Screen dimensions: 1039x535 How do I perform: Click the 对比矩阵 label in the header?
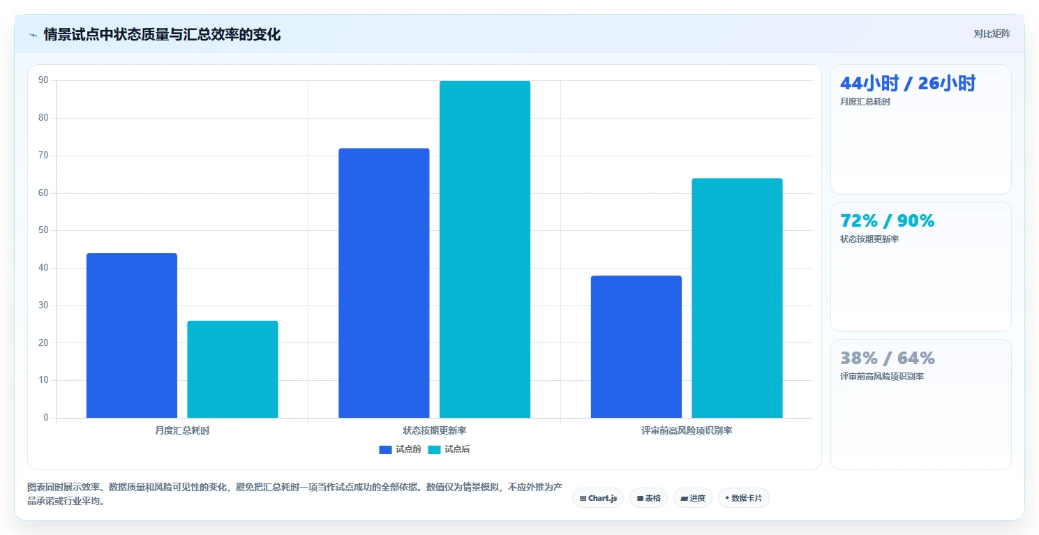[x=992, y=33]
